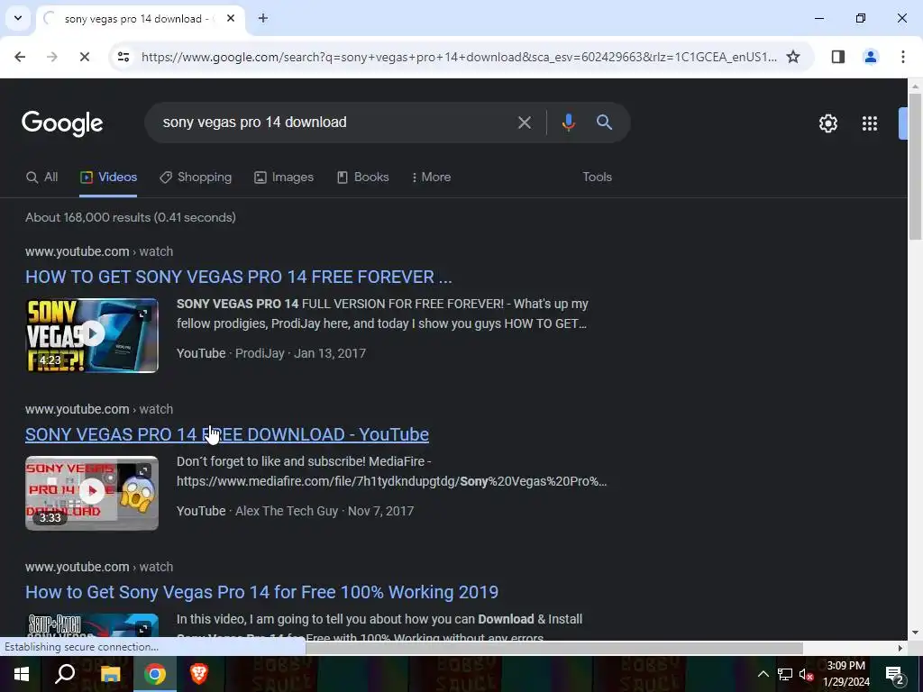
Task: Open File Explorer from the taskbar
Action: [x=110, y=674]
